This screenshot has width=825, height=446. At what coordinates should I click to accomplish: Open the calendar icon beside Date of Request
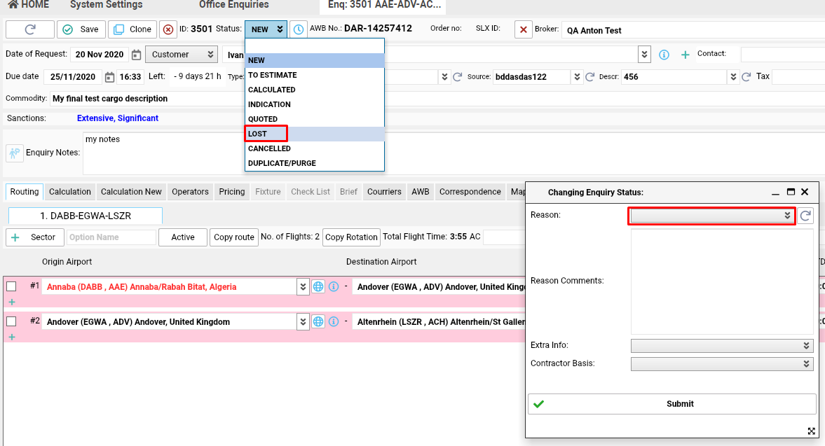[137, 55]
